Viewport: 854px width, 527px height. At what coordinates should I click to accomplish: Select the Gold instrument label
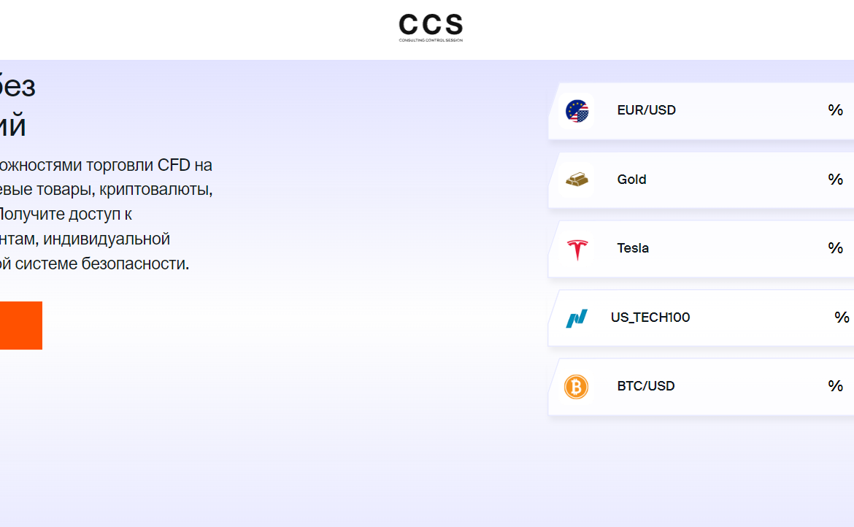pyautogui.click(x=631, y=180)
